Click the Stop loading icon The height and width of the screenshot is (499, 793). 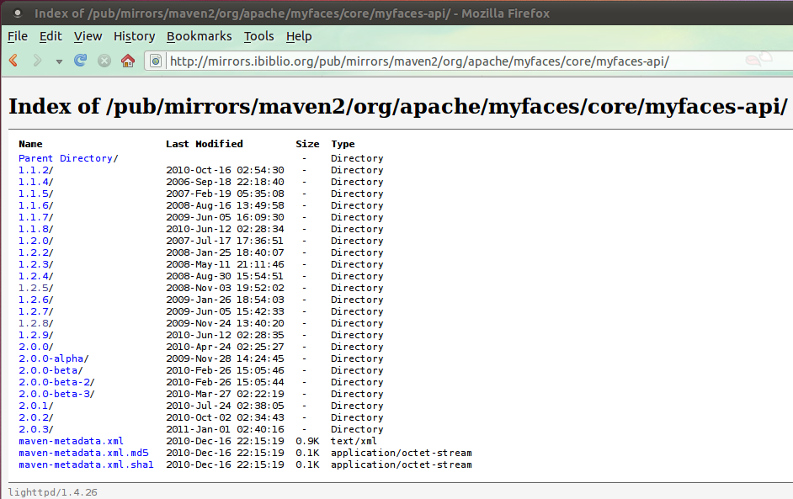click(104, 61)
